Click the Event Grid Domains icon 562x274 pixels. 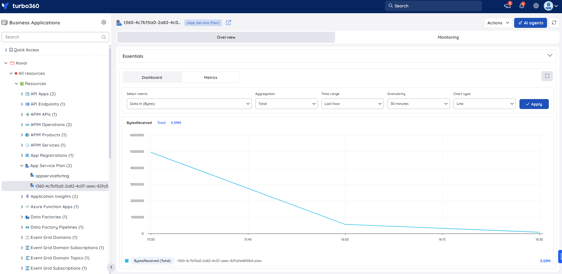(27, 237)
